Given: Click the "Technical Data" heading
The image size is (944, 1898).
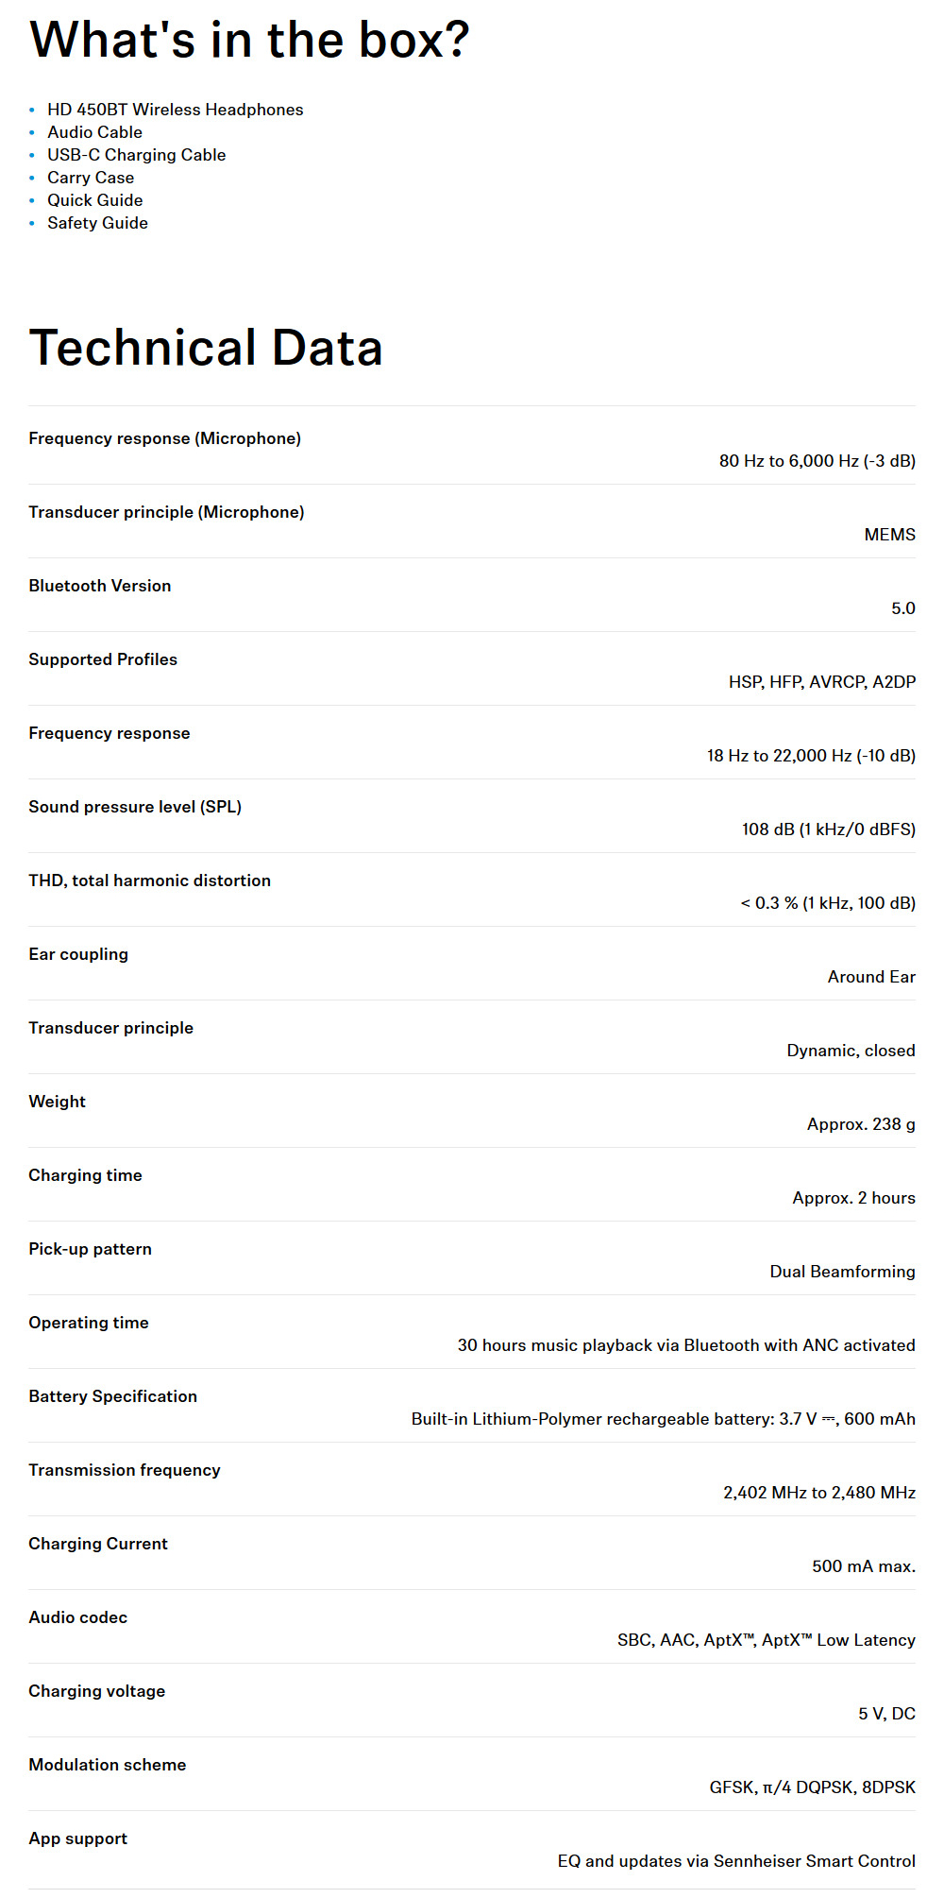Looking at the screenshot, I should click(x=206, y=348).
